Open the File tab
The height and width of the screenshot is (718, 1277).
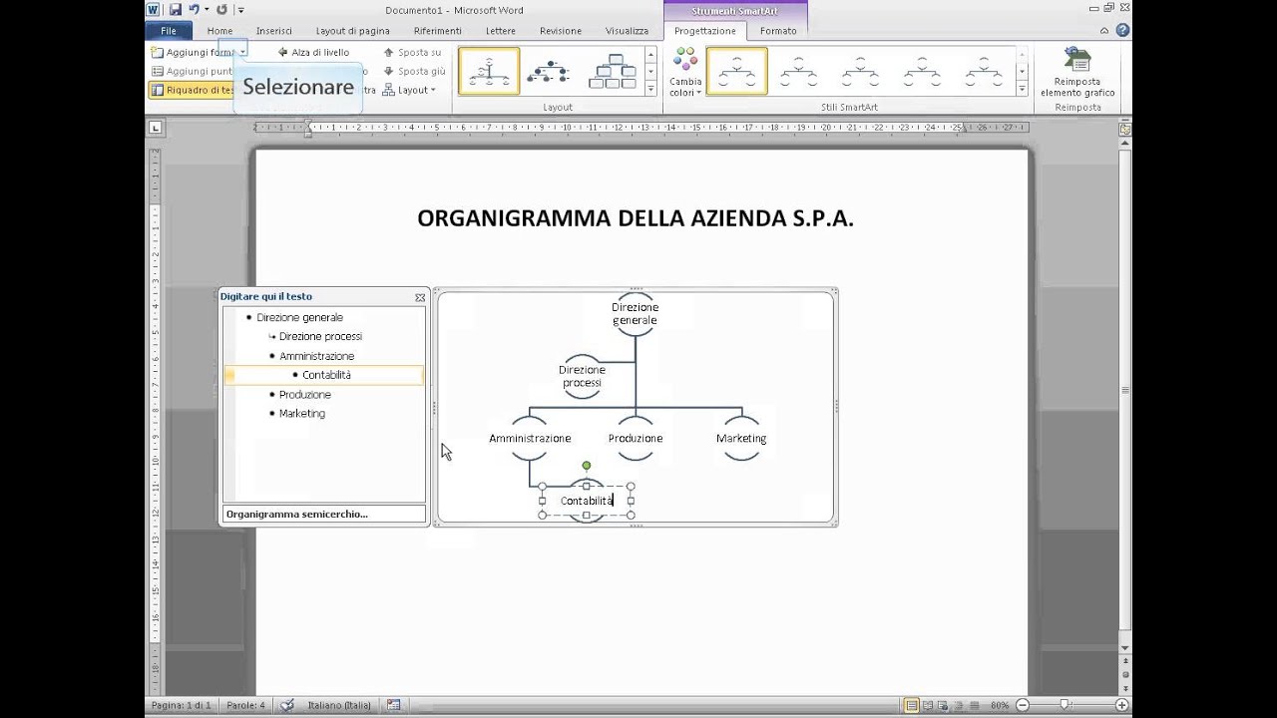[x=169, y=31]
